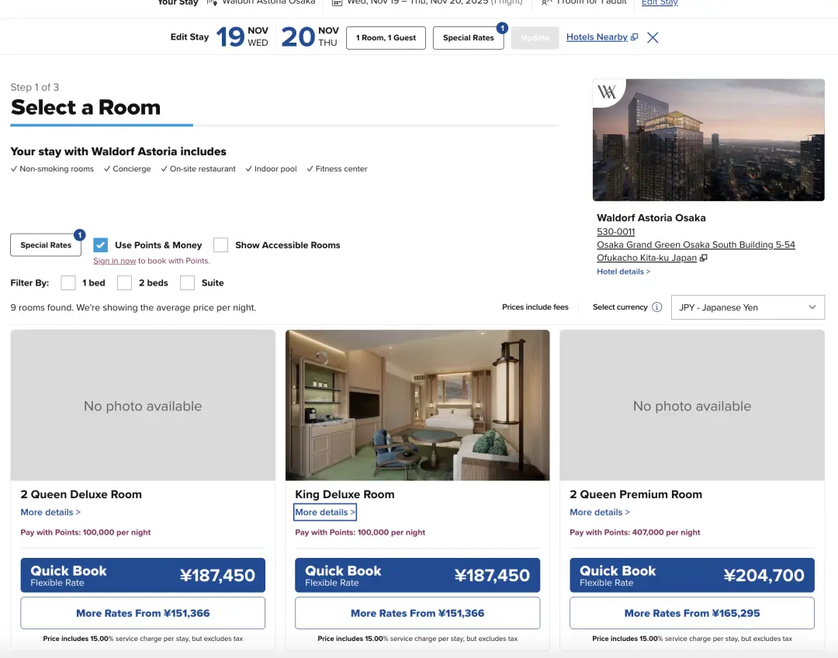This screenshot has height=658, width=838.
Task: Open the 1 Room, 1 Guest selector
Action: pos(386,37)
